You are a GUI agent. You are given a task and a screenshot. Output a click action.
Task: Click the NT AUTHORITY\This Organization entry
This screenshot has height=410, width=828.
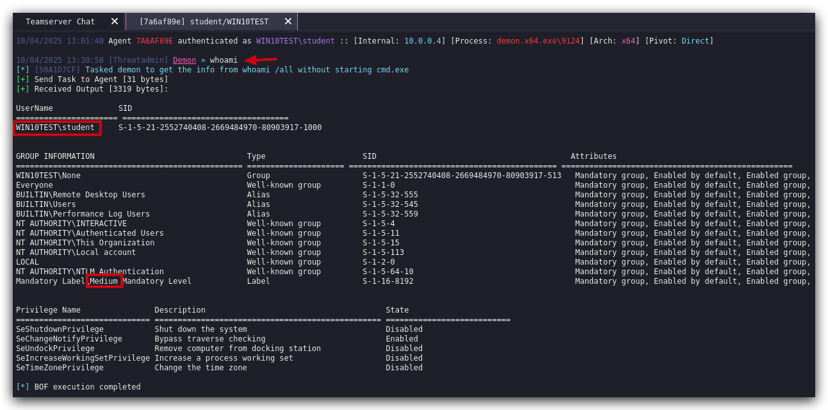(85, 243)
